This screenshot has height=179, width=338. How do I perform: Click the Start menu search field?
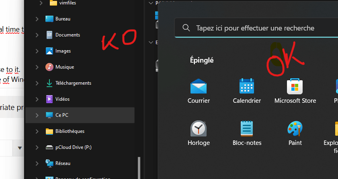click(256, 28)
